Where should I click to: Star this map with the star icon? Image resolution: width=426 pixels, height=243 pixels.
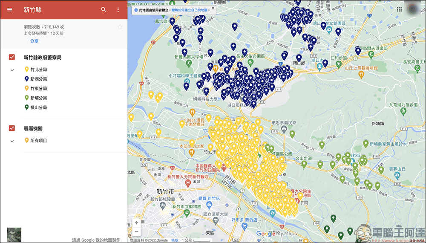coord(120,27)
